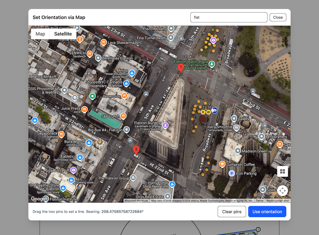This screenshot has width=319, height=235.
Task: Click The Flatiron Group marker
Action: pyautogui.click(x=133, y=178)
